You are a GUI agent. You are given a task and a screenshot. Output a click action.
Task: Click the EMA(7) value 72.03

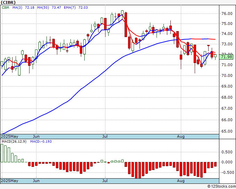pos(83,8)
